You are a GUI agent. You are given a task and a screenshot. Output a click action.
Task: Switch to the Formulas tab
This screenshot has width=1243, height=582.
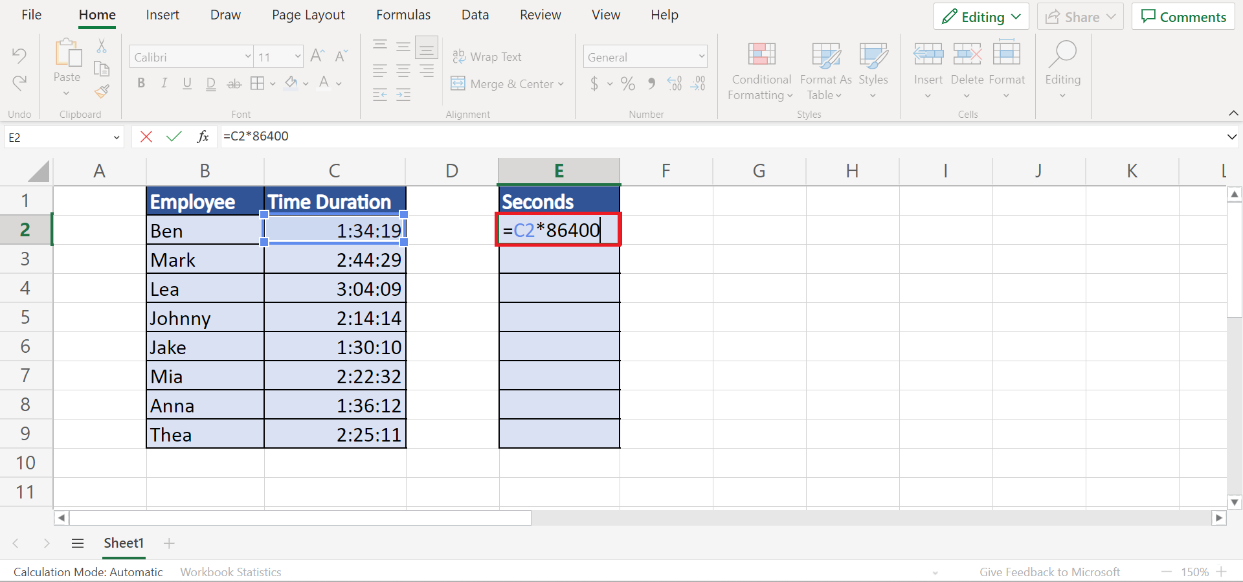(403, 15)
